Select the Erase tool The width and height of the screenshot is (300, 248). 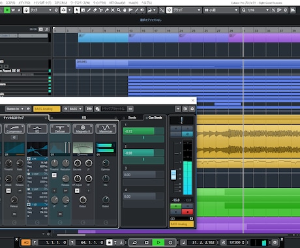point(95,10)
